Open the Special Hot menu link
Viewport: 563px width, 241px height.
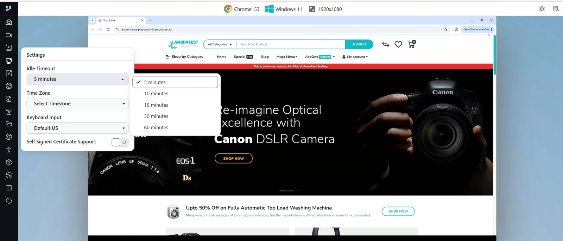[x=243, y=57]
